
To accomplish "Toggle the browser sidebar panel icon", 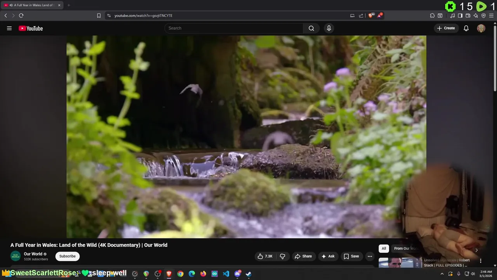I will pos(460,16).
